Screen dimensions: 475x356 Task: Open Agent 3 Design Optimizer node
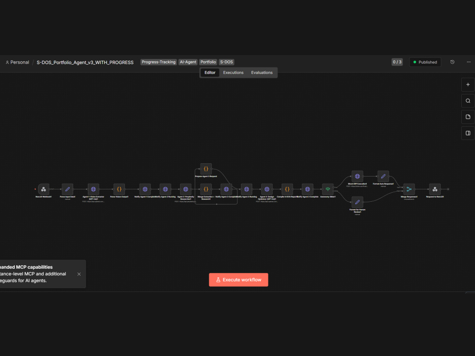click(267, 189)
